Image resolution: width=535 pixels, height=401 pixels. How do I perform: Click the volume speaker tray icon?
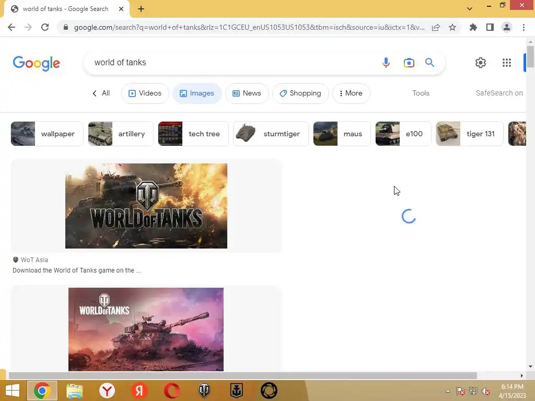pos(485,391)
